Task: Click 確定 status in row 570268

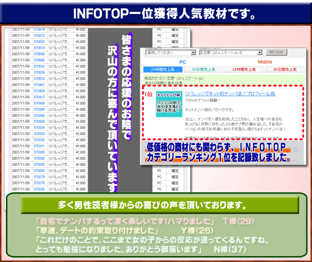Action: [175, 189]
